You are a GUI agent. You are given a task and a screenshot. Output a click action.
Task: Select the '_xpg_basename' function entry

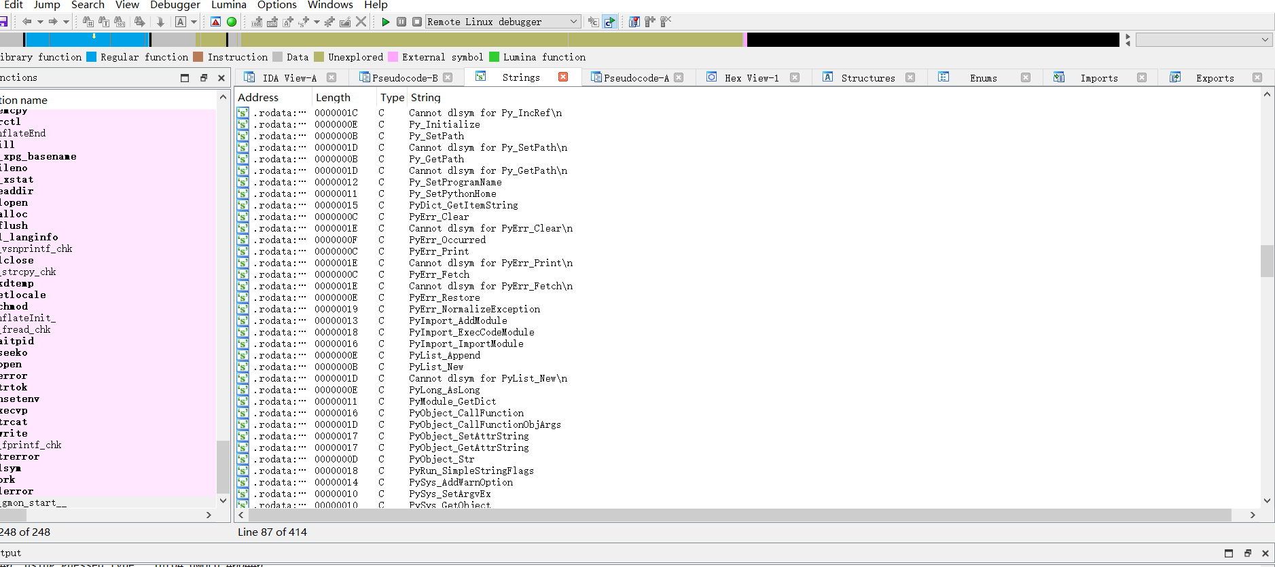click(108, 157)
